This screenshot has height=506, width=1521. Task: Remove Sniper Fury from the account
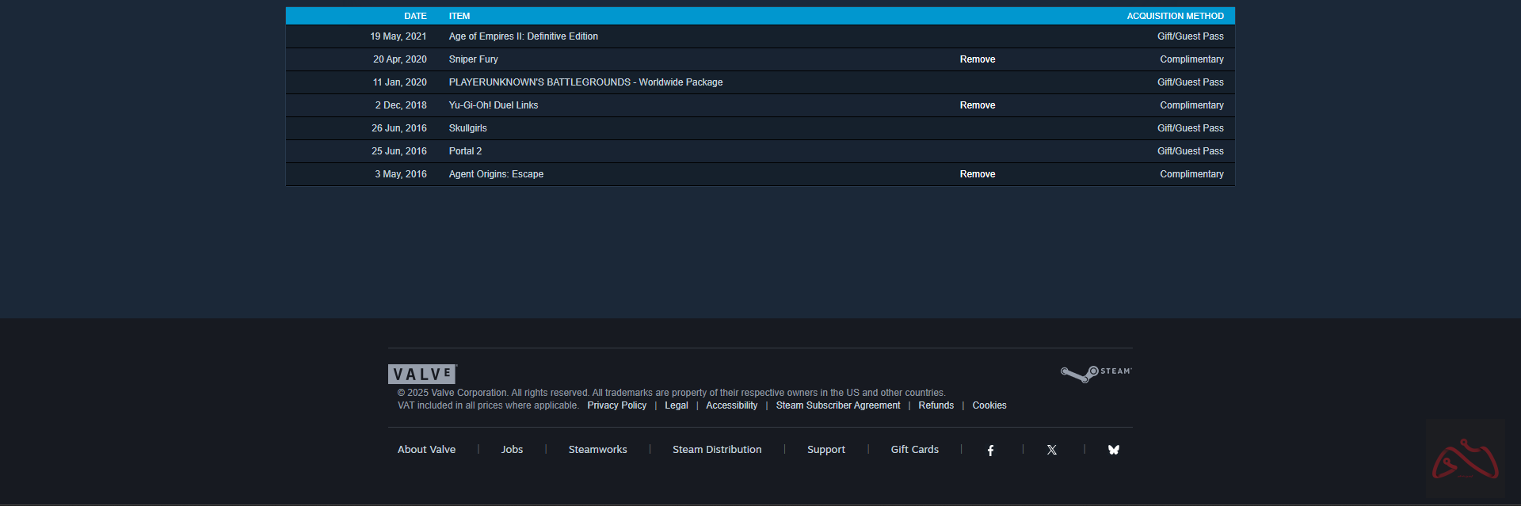tap(977, 59)
